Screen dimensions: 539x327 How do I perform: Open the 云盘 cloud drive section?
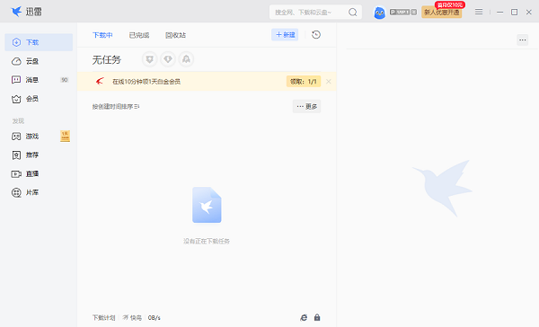[39, 61]
